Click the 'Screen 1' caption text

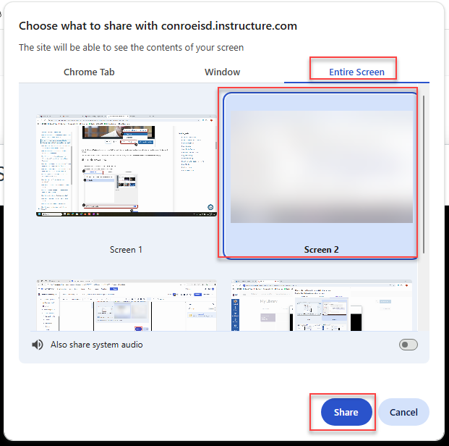pyautogui.click(x=126, y=250)
